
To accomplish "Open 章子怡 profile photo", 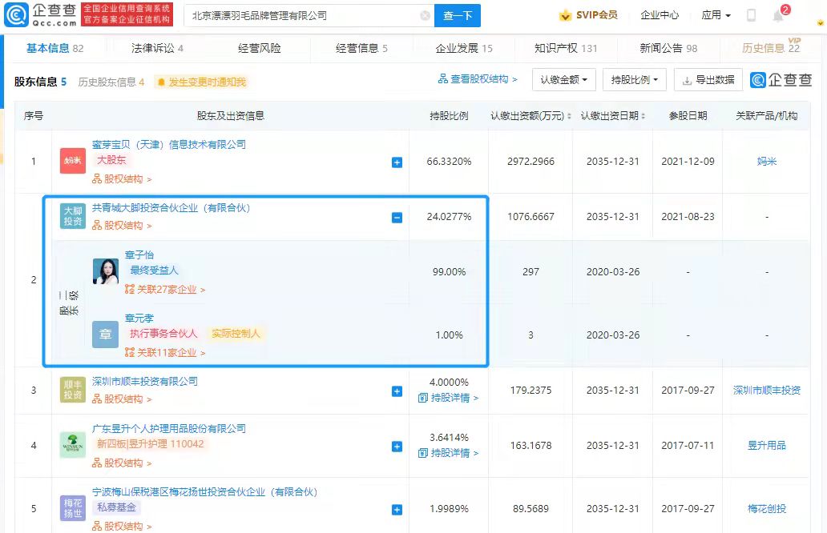I will coord(106,271).
